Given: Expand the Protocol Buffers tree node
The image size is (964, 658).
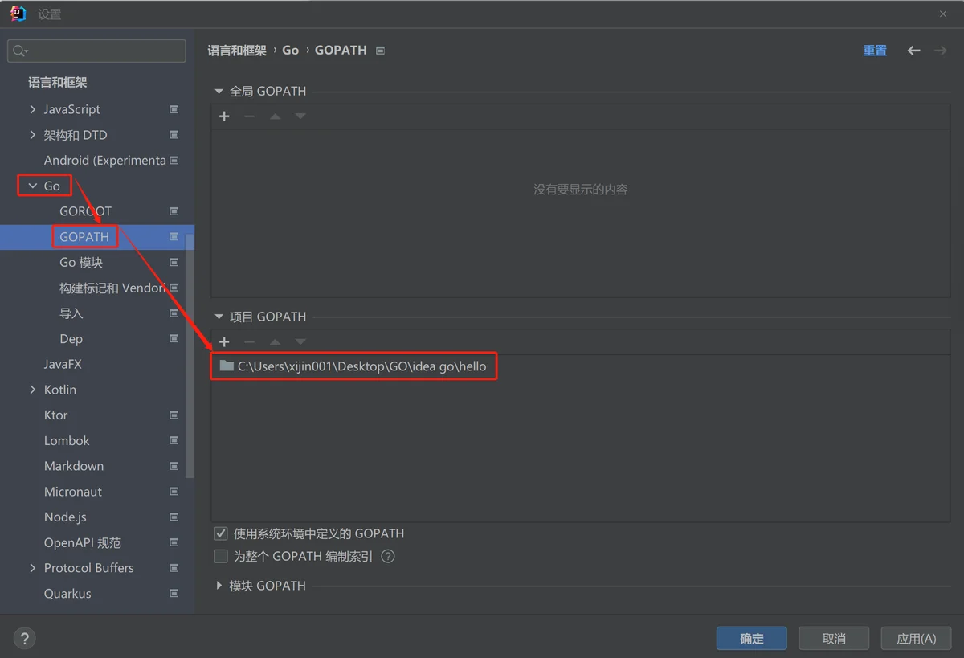Looking at the screenshot, I should [x=32, y=568].
